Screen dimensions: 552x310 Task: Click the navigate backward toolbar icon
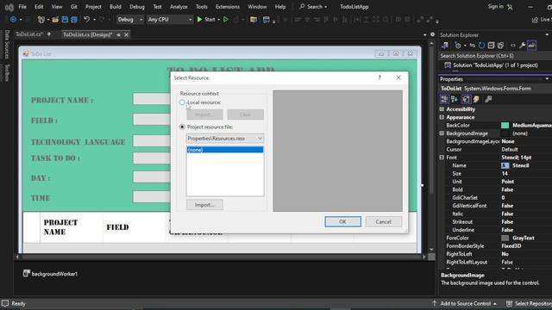point(13,20)
